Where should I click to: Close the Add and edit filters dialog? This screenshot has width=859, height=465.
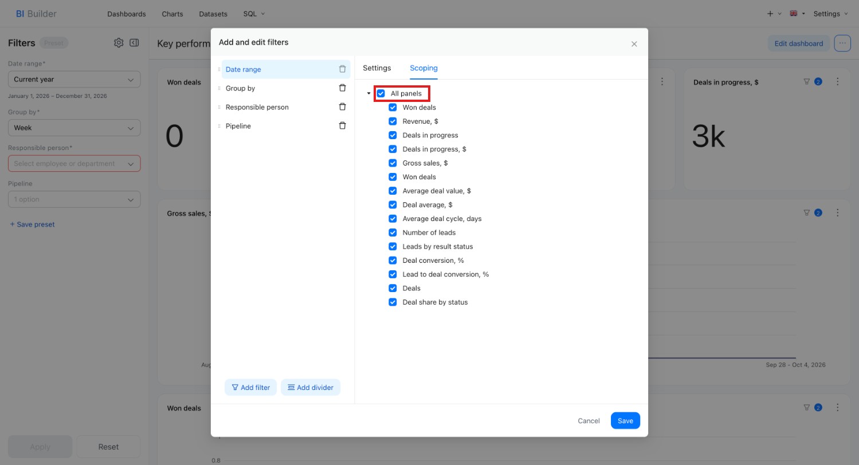tap(634, 44)
